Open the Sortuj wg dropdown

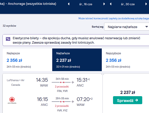[x=127, y=27]
